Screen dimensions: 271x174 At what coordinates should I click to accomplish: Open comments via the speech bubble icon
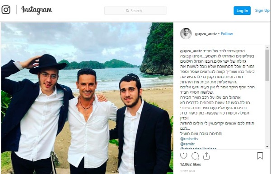click(x=195, y=156)
